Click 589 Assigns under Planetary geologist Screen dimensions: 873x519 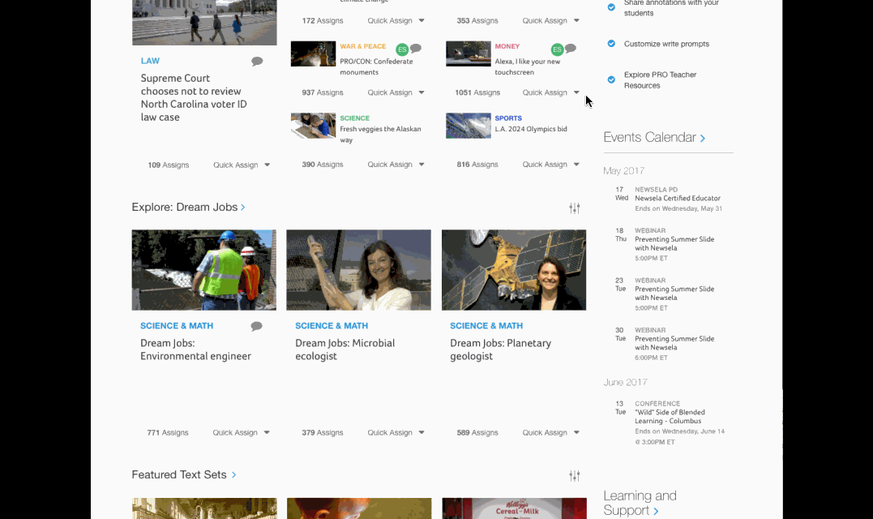click(x=477, y=433)
